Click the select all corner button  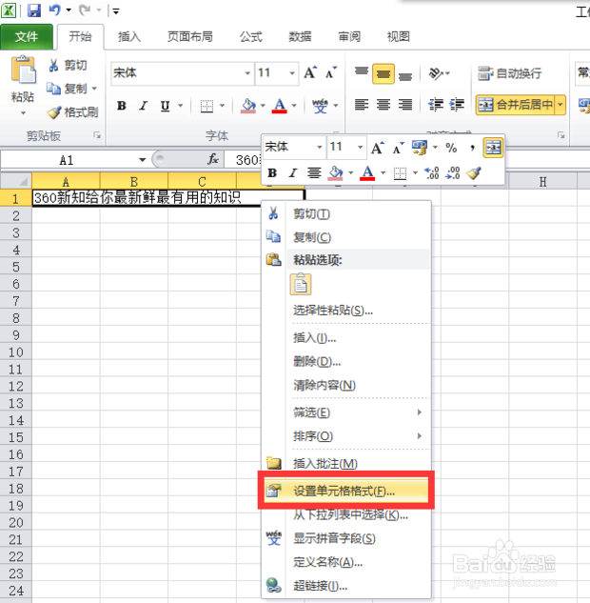pos(16,181)
